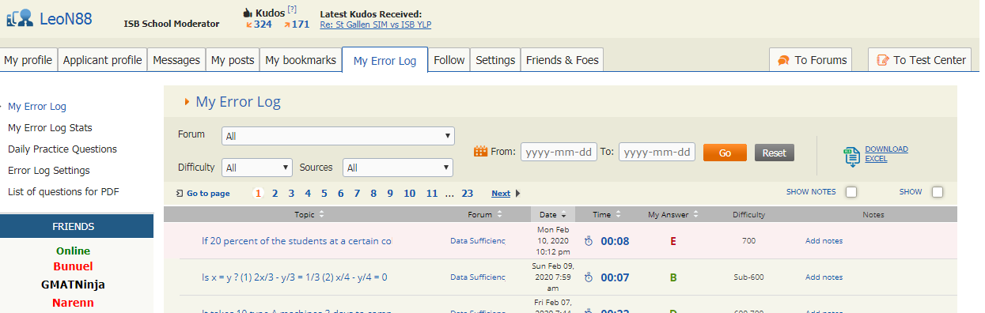Jump to the last page 23
This screenshot has width=985, height=313.
[467, 194]
